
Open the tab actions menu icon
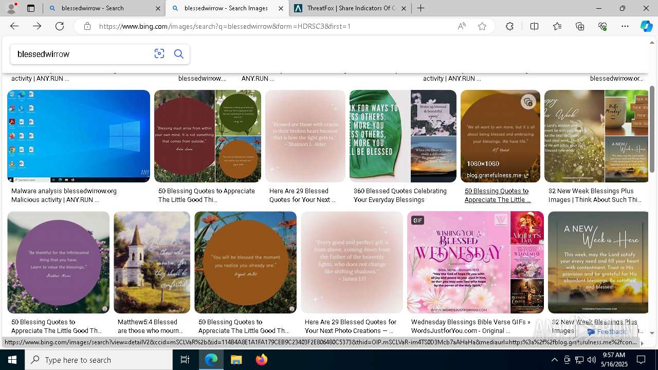[31, 8]
